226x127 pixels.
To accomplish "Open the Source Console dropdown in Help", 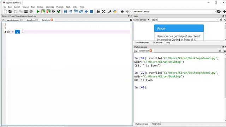I will (x=144, y=20).
